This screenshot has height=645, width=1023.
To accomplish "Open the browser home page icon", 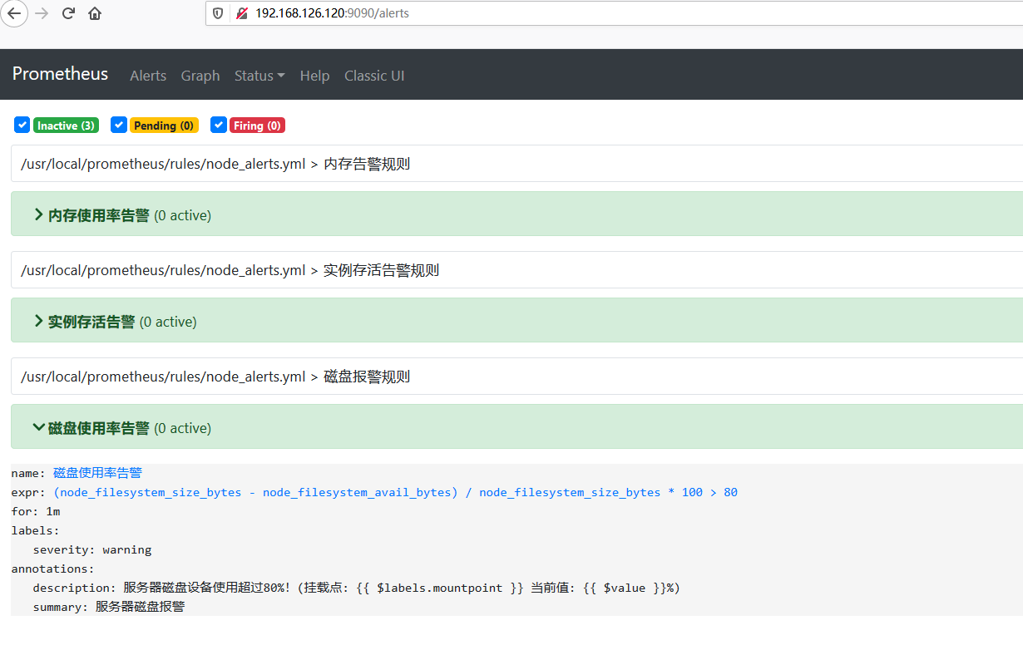I will pos(95,13).
